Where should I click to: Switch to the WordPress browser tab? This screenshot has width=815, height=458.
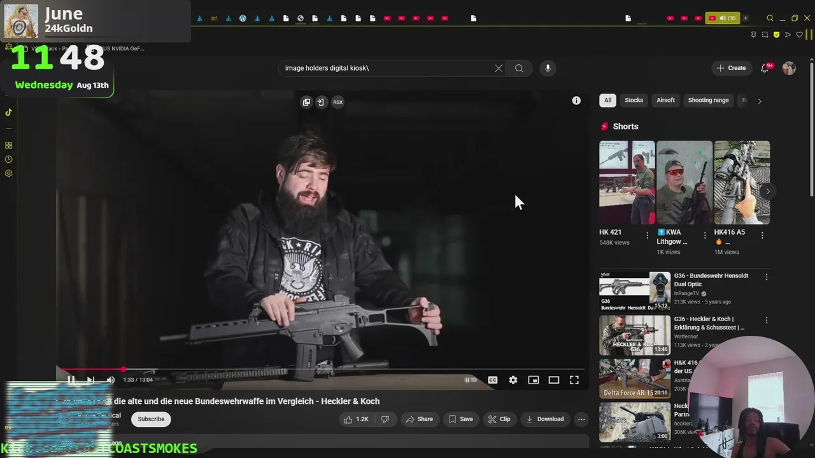[243, 18]
